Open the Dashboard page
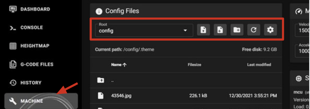The width and height of the screenshot is (310, 109). point(35,9)
